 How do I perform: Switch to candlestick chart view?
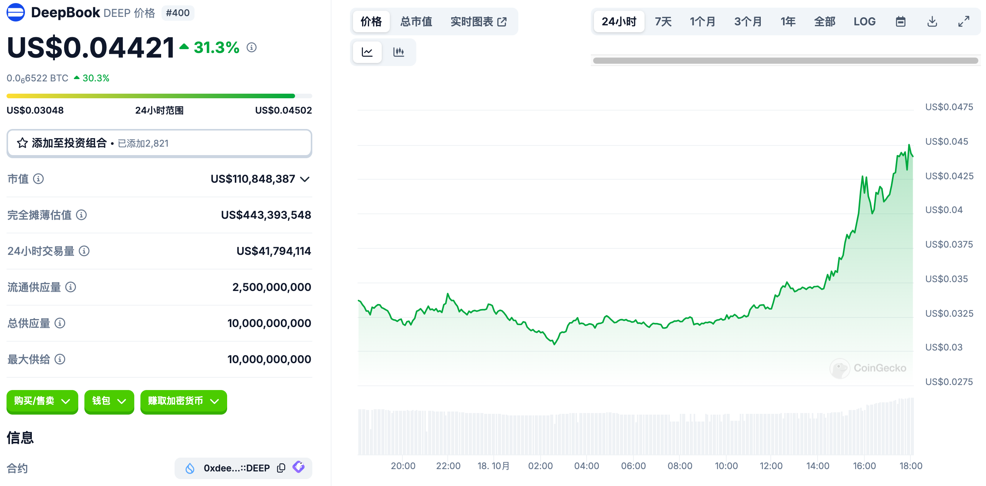click(399, 52)
